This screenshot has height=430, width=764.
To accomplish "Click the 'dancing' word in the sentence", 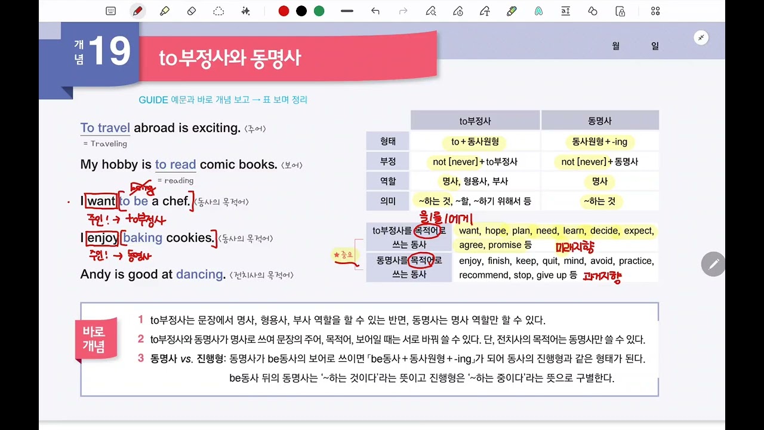I will [x=201, y=274].
